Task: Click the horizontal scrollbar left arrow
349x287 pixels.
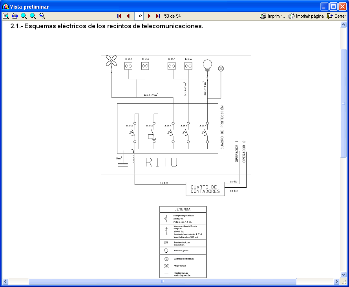Action: tap(5, 281)
